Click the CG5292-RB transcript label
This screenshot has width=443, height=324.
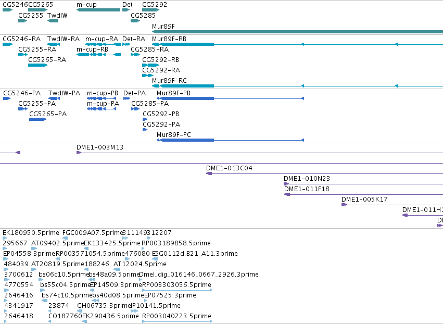pyautogui.click(x=160, y=60)
